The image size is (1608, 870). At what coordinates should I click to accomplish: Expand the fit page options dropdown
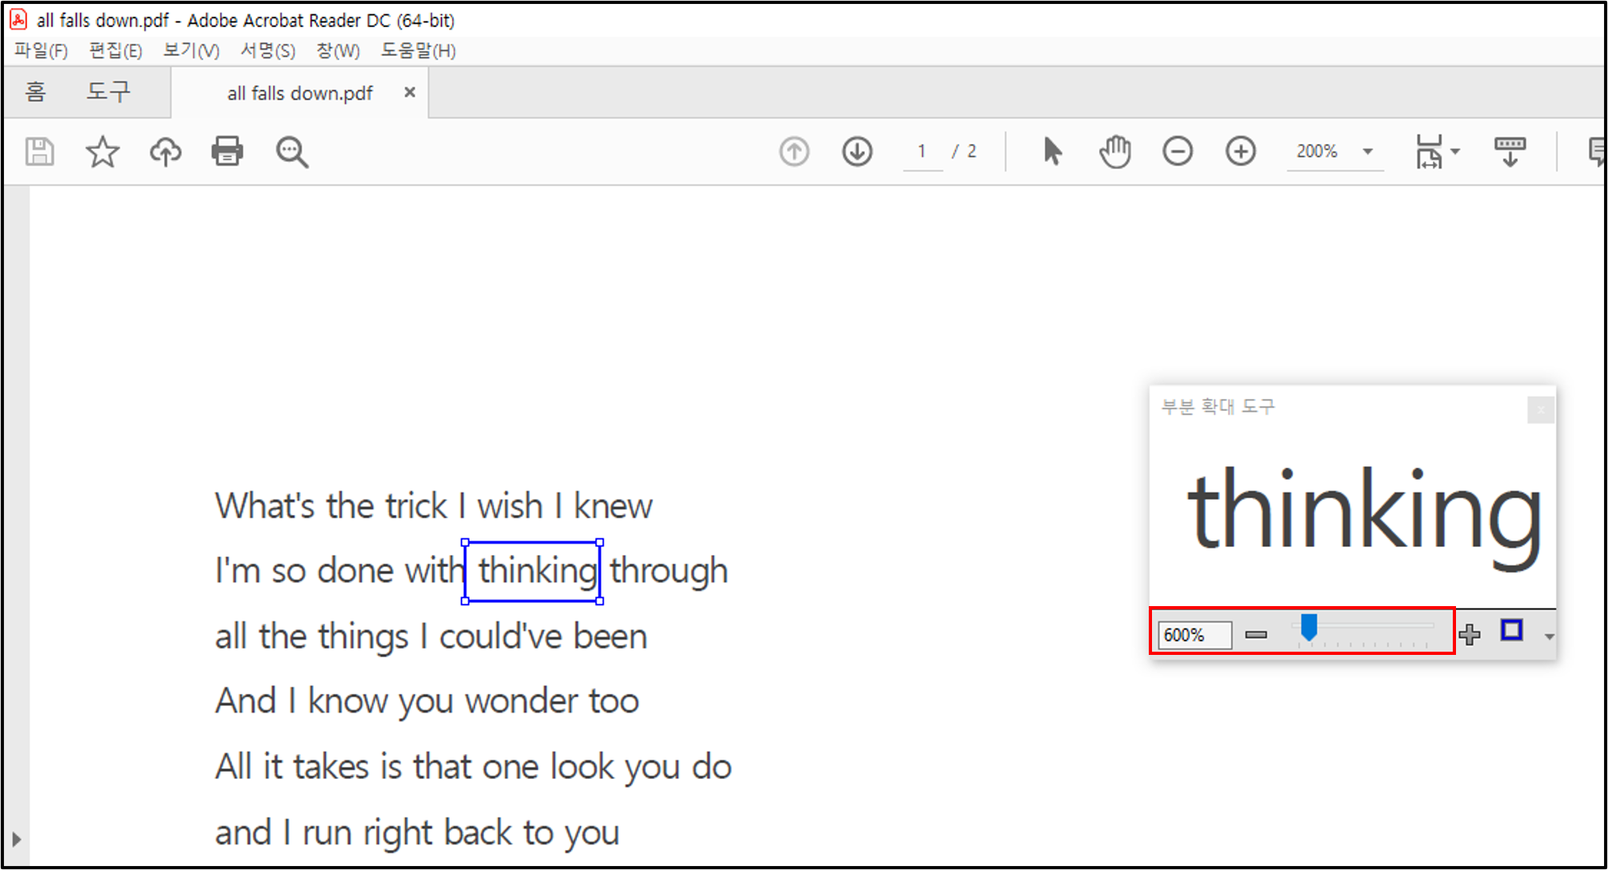tap(1455, 151)
